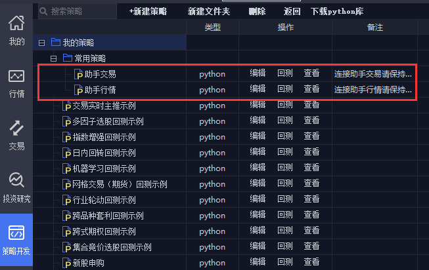Viewport: 429px width, 270px height.
Task: Click 查看 for 多因子选股回测示例
Action: point(311,121)
